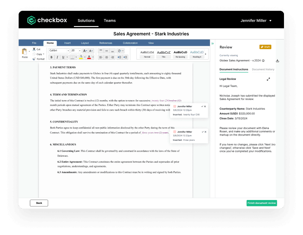Screen dimensions: 303x235
Task: Set vertical align bottom
Action: click(112, 51)
